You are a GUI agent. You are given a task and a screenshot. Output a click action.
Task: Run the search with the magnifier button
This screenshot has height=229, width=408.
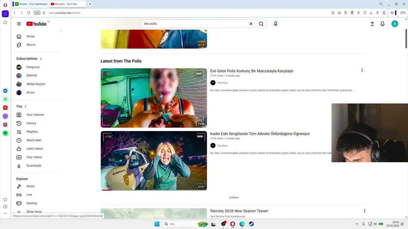click(x=261, y=24)
